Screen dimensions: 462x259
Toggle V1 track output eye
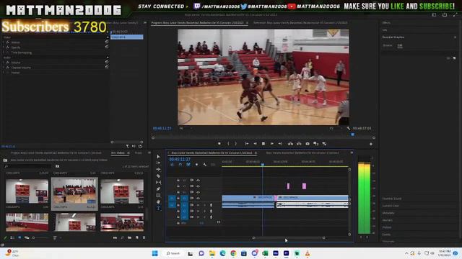coord(198,199)
